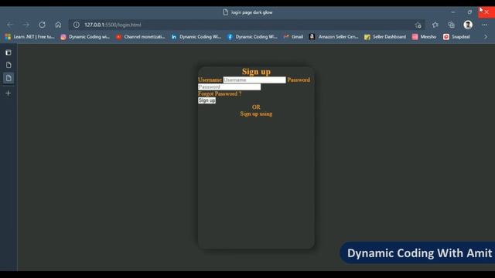Focus the Username input field
This screenshot has width=495, height=278.
tap(254, 80)
